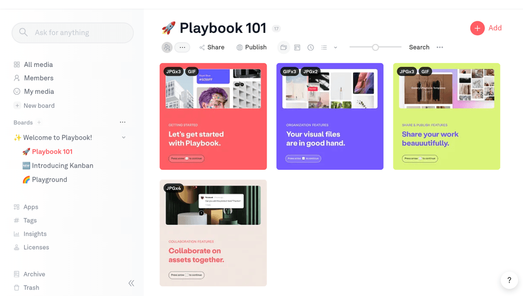
Task: Click the Archive box icon
Action: coord(16,274)
